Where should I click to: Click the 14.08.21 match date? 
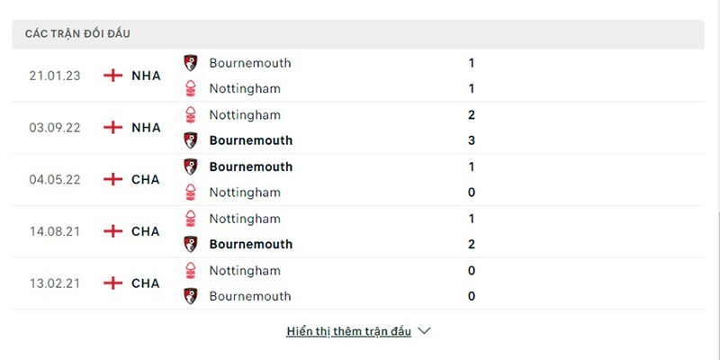(x=55, y=231)
